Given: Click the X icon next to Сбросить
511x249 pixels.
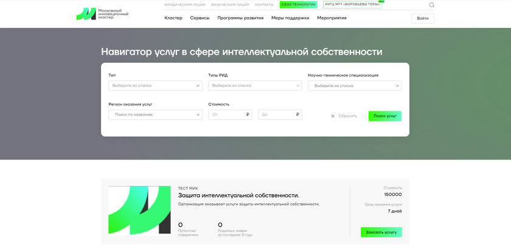Looking at the screenshot, I should pyautogui.click(x=333, y=116).
